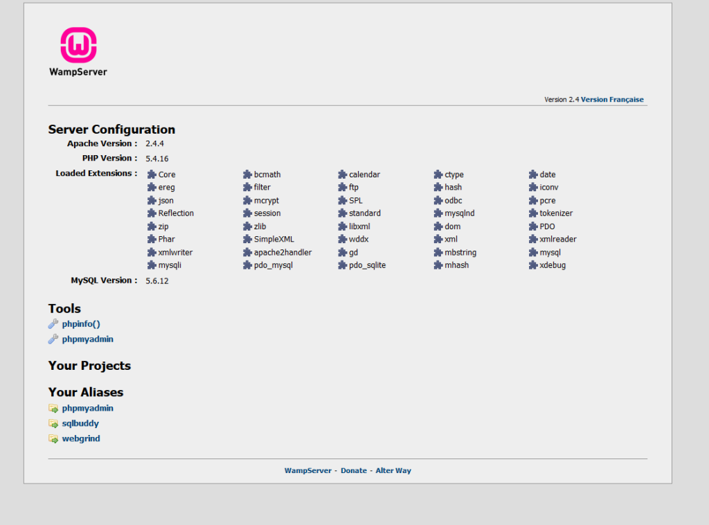Click the session extension name
The image size is (709, 525).
click(x=267, y=213)
